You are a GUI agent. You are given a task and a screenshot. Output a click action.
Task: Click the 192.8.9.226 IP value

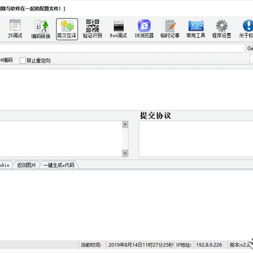point(209,245)
